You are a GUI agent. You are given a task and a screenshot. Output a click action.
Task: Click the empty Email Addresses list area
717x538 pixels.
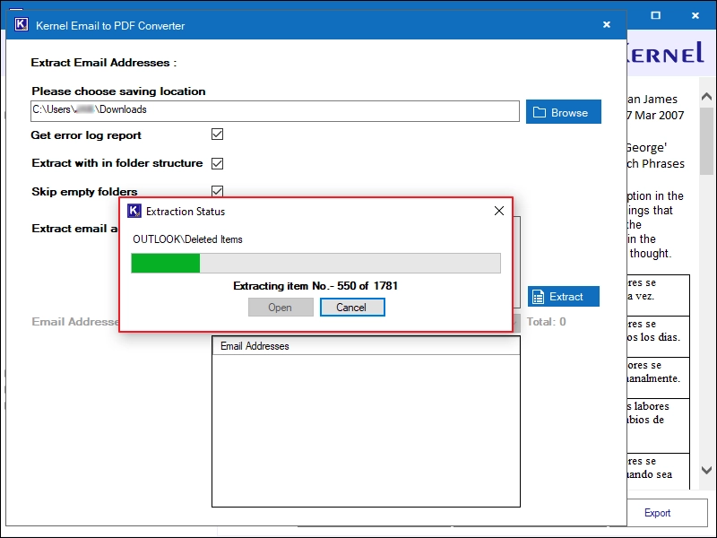click(x=366, y=430)
